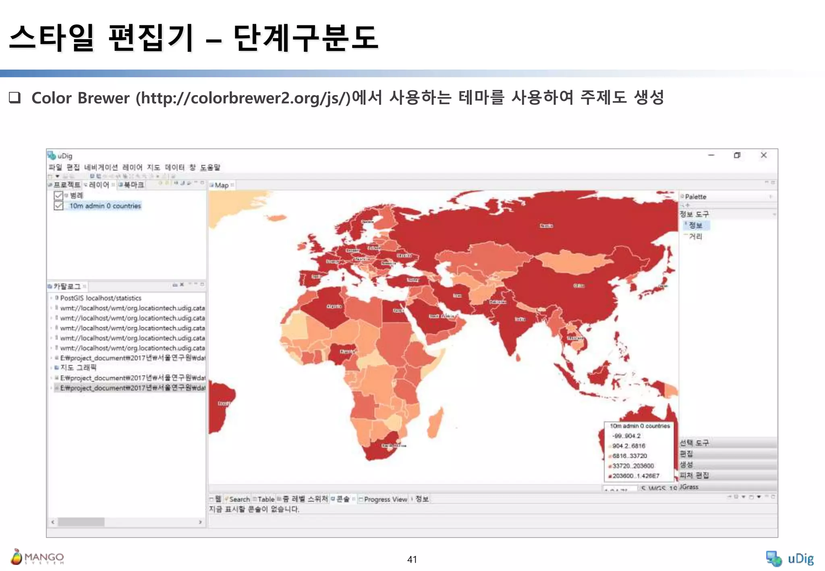Open the 레이어 menu in menu bar
Screen dimensions: 825x571
(x=132, y=167)
